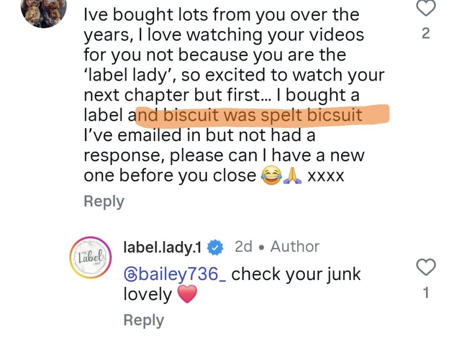View likes count 2 on the top comment

[426, 33]
